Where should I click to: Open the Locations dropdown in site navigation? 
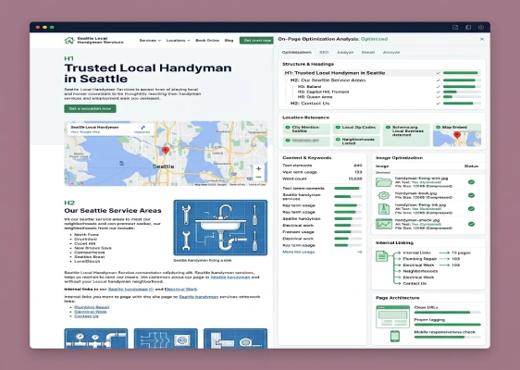tap(178, 41)
